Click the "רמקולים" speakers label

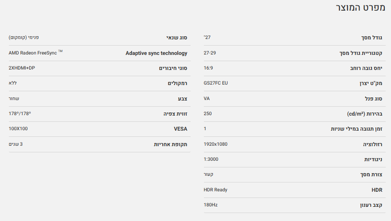(177, 83)
